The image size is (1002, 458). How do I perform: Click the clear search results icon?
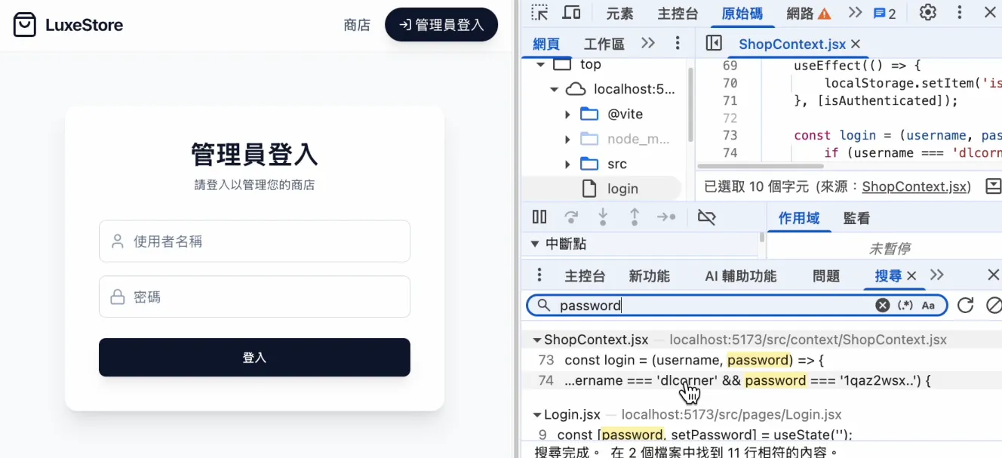click(x=994, y=305)
